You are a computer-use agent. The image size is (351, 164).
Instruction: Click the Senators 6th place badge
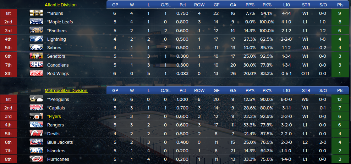pos(8,56)
